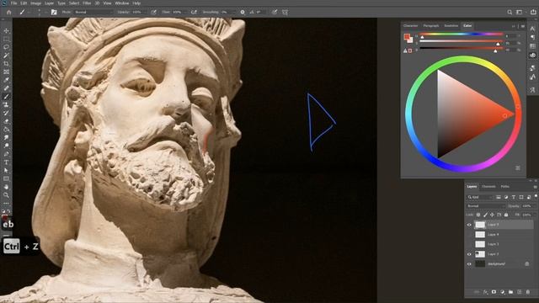This screenshot has height=303, width=539.
Task: Toggle lock all padlock icon
Action: point(506,215)
